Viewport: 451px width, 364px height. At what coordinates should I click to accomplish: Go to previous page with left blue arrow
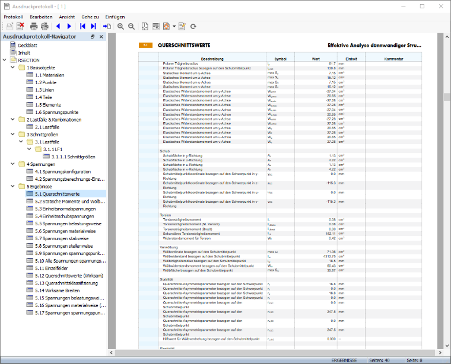58,26
